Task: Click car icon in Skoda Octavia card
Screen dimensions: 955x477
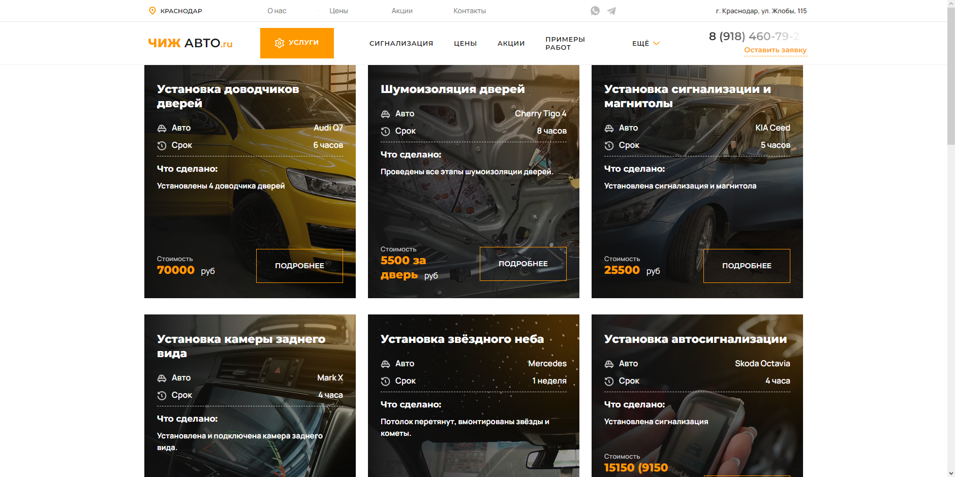Action: [609, 364]
